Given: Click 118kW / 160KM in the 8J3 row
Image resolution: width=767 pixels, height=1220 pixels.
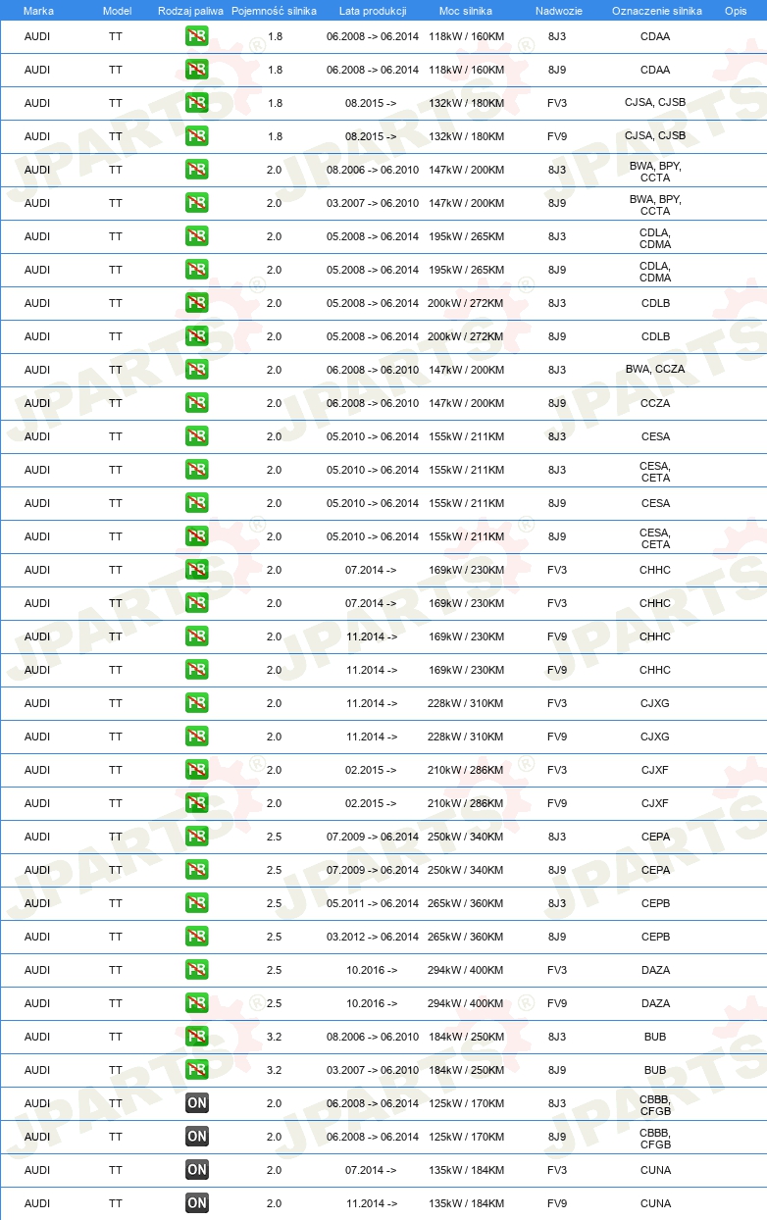Looking at the screenshot, I should (466, 37).
